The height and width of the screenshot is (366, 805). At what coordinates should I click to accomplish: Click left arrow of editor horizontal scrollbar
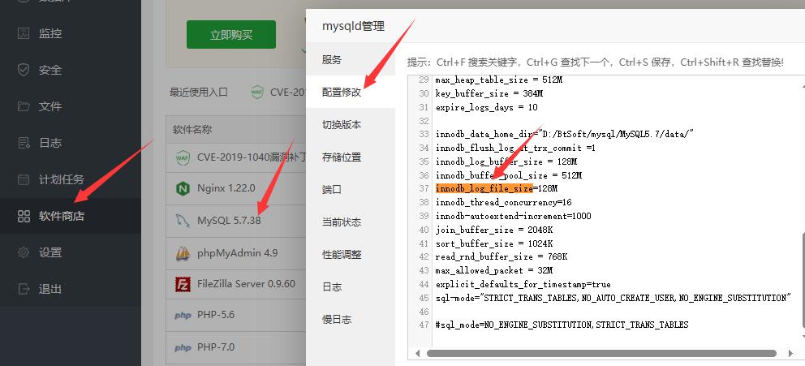pos(417,353)
